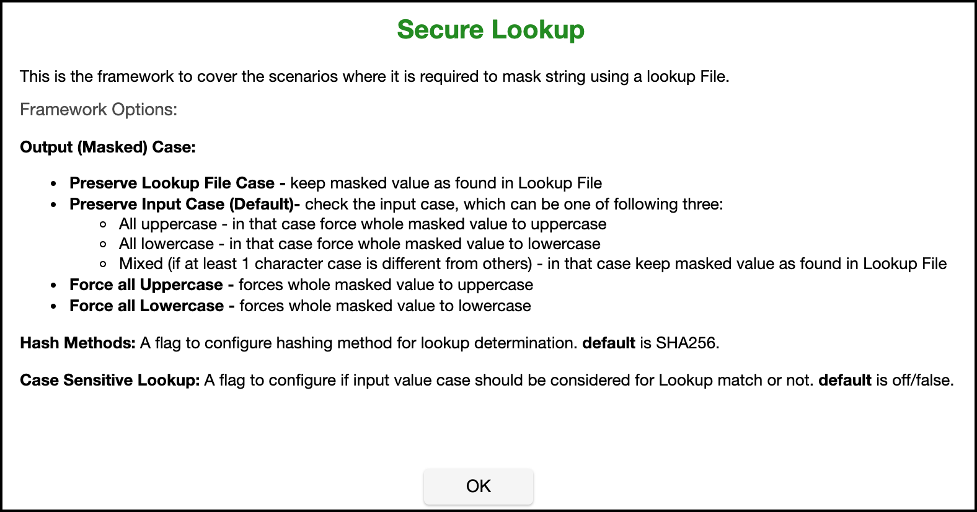
Task: Click the Case Sensitive Lookup bold label
Action: coord(110,381)
